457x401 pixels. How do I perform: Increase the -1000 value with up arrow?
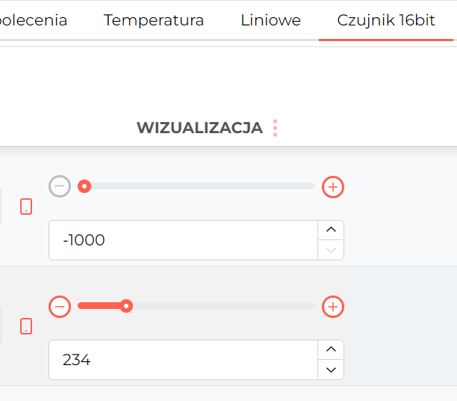[x=331, y=230]
